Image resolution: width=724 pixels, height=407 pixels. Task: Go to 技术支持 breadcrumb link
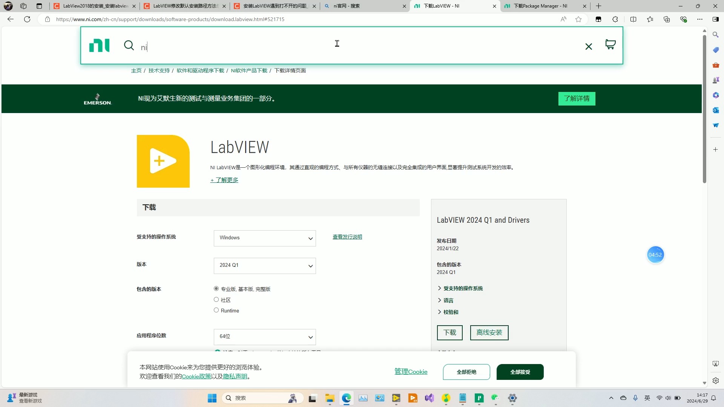point(159,70)
